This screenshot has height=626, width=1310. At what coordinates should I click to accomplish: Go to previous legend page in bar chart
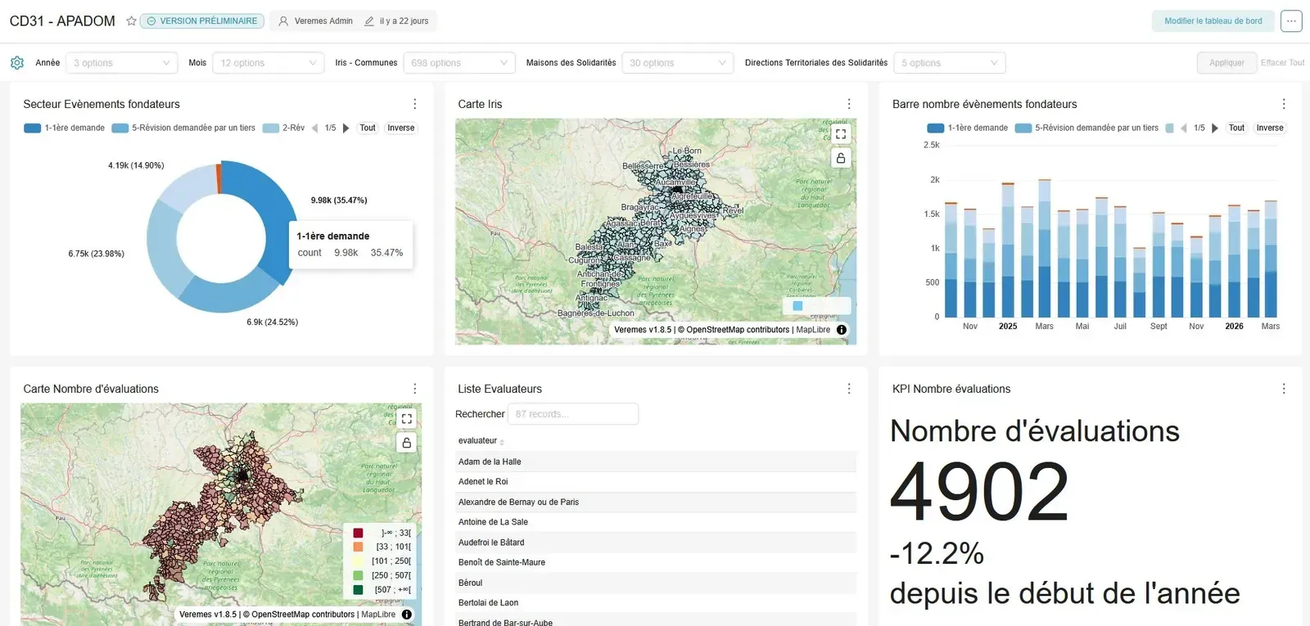pyautogui.click(x=1184, y=128)
